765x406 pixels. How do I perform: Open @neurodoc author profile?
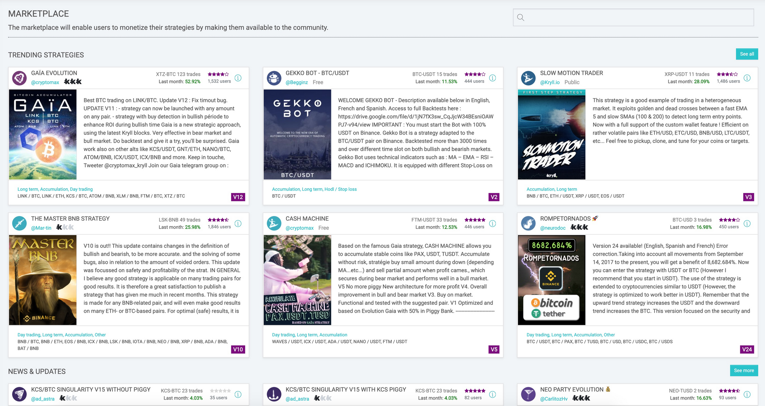553,228
